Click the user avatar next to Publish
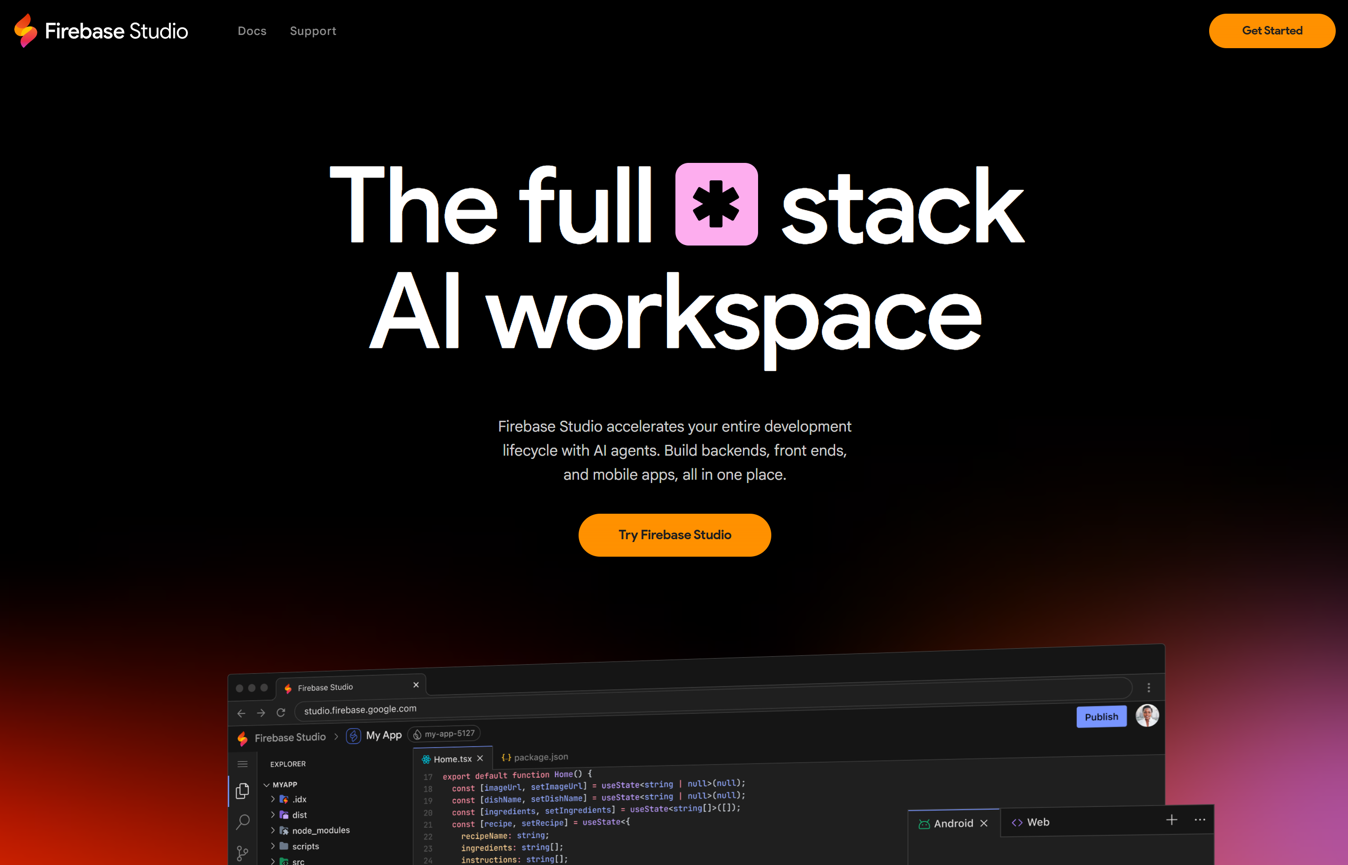 1146,716
